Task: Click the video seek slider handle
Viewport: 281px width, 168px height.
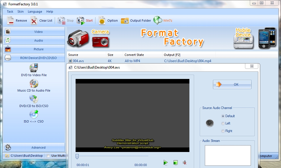Action: (x=77, y=156)
